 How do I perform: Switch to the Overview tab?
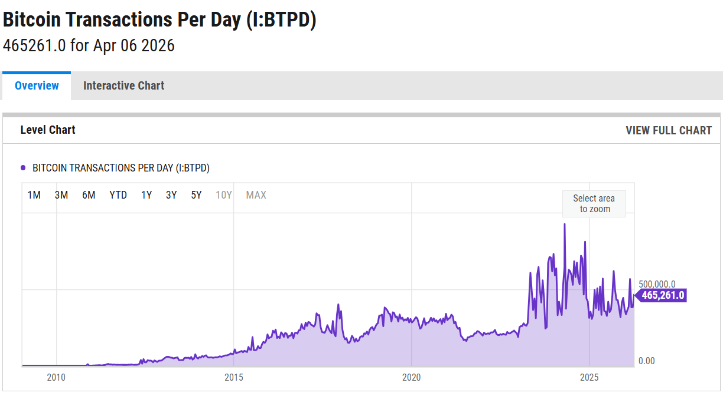(x=37, y=85)
